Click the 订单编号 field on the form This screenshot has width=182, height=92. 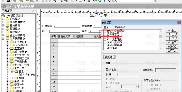click(x=67, y=26)
